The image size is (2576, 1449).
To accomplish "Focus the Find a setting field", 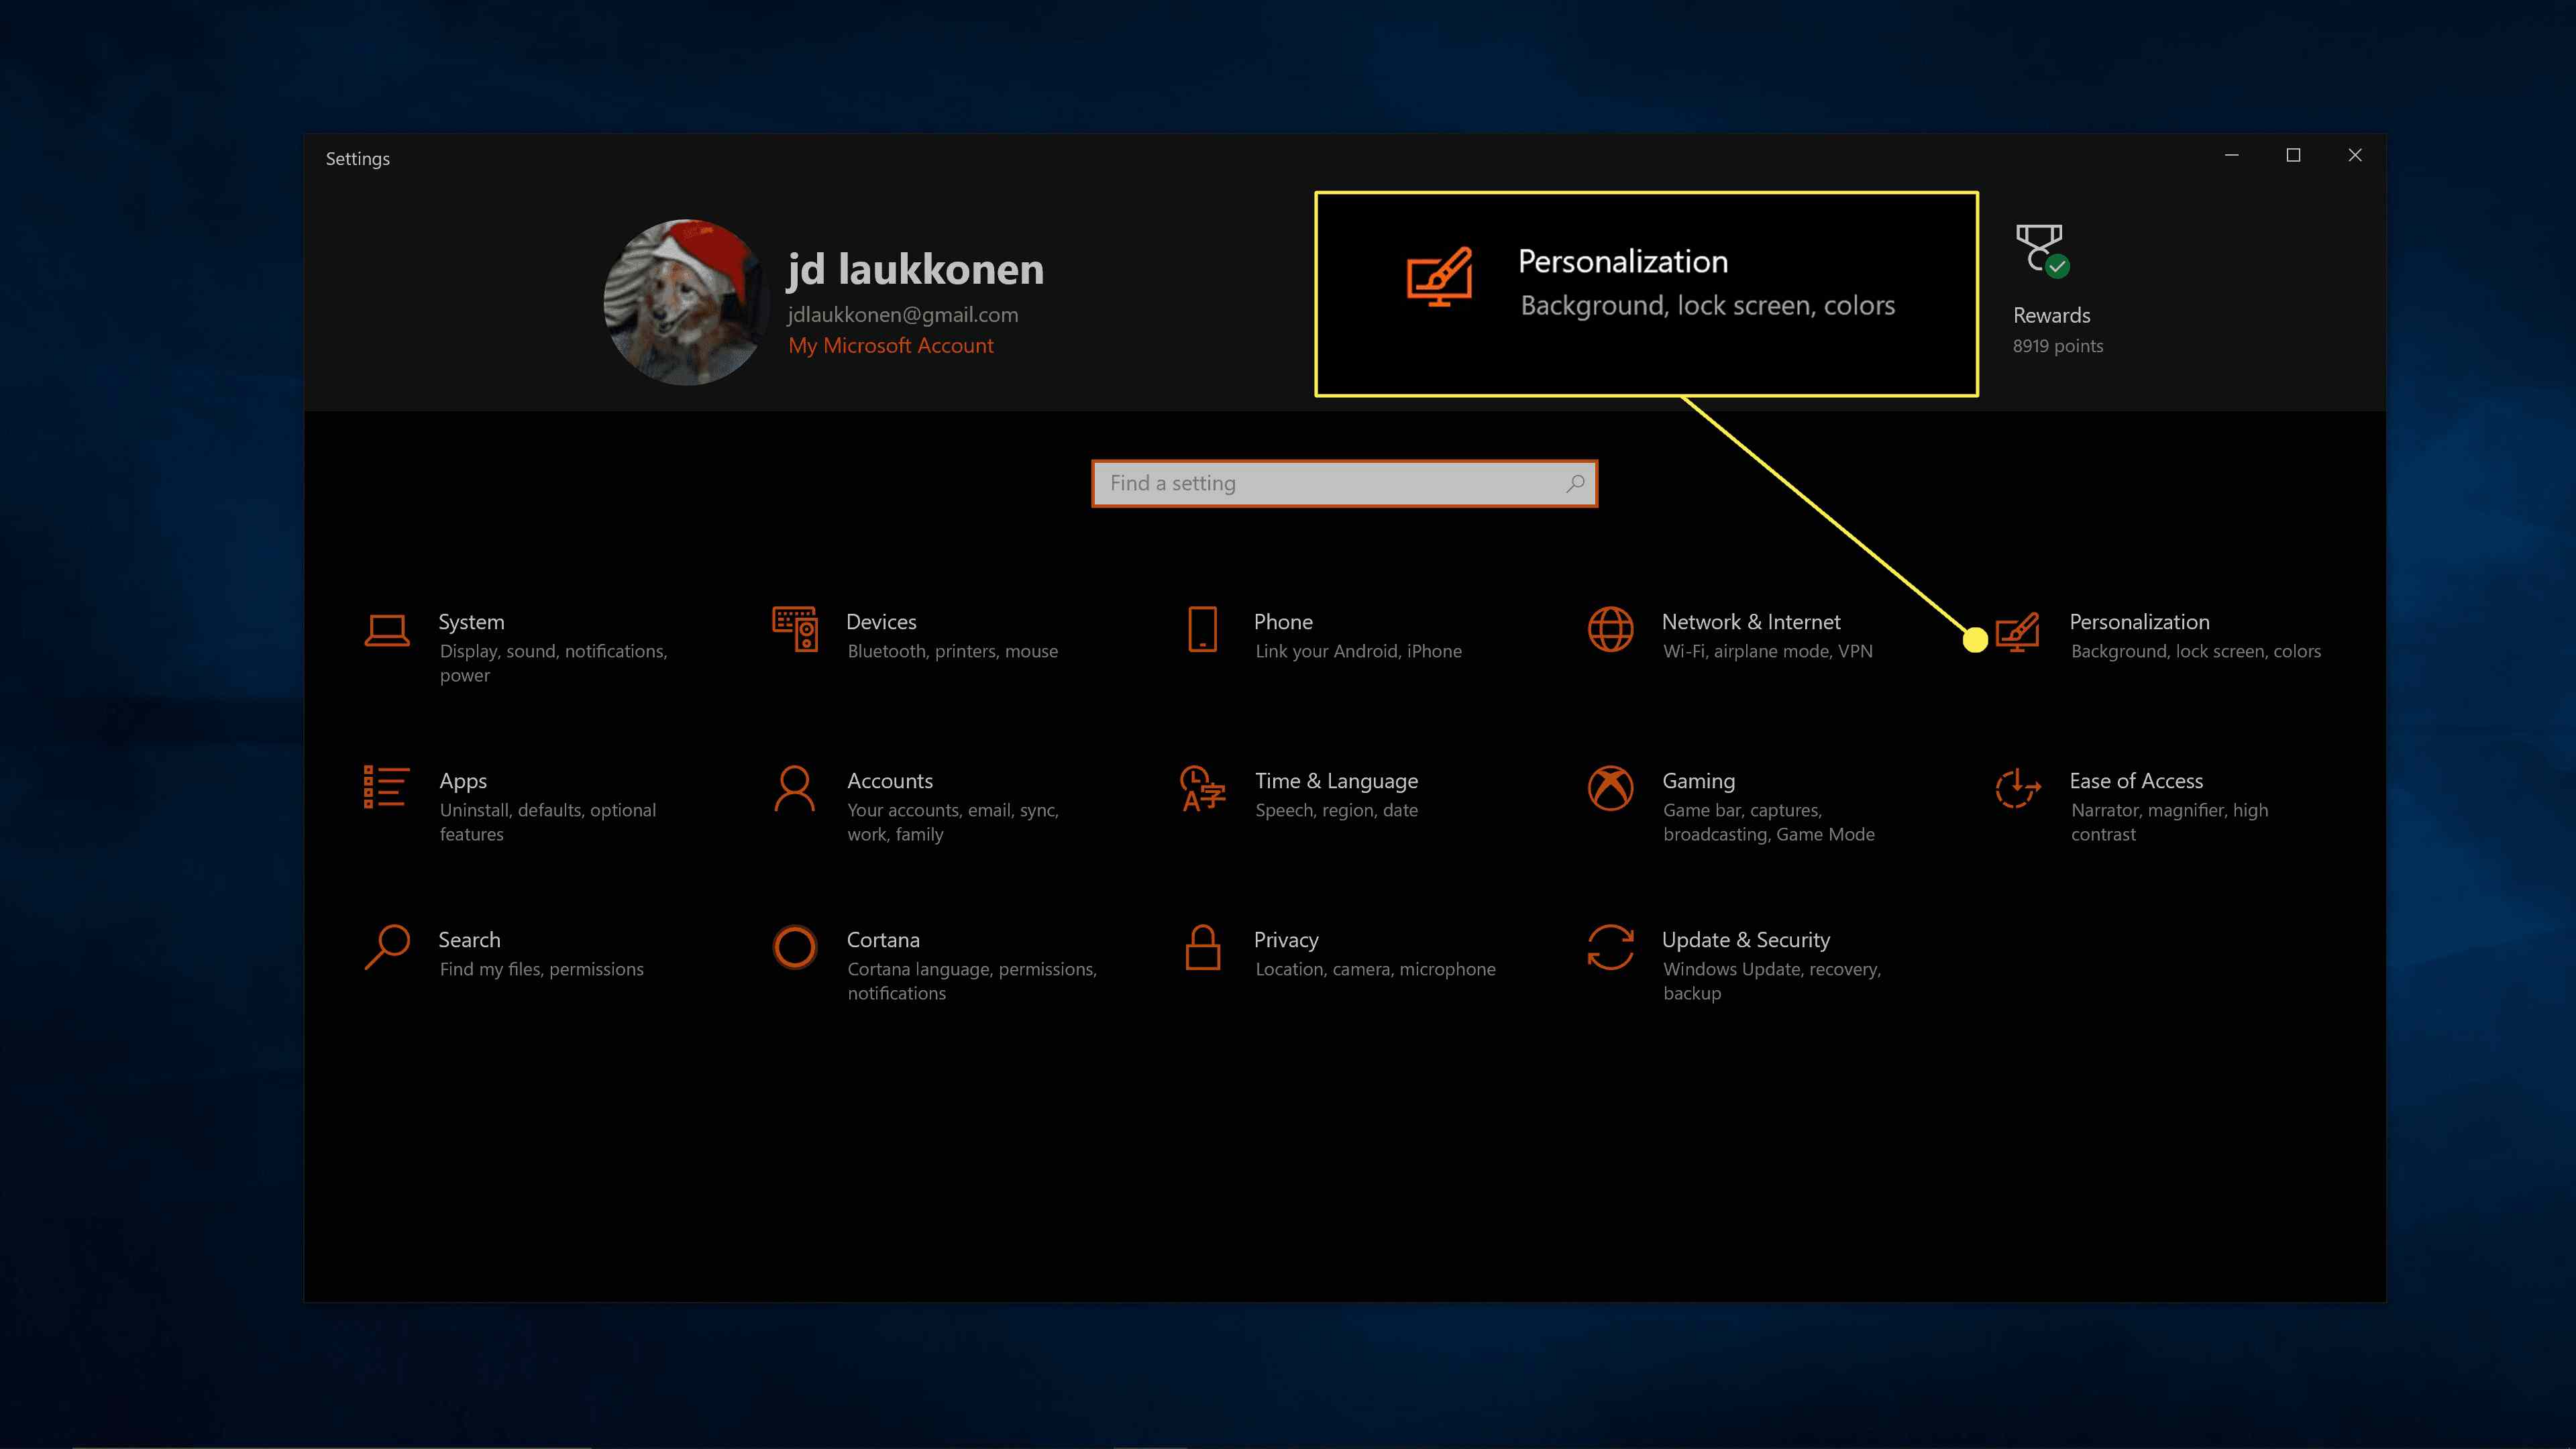I will pos(1344,483).
